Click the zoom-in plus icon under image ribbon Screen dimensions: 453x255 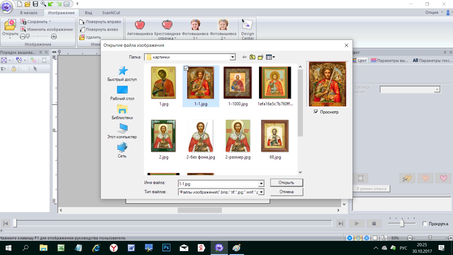(x=54, y=37)
